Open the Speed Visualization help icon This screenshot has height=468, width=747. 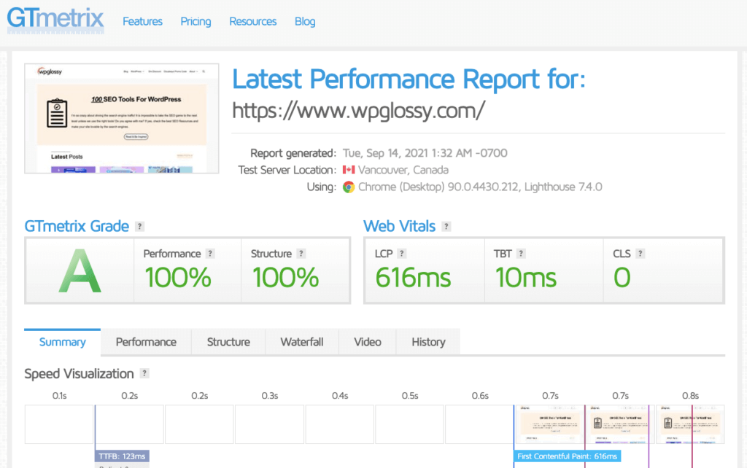[144, 374]
